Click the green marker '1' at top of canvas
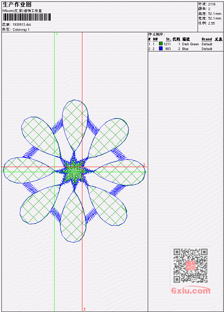This screenshot has height=312, width=224. (x=57, y=34)
